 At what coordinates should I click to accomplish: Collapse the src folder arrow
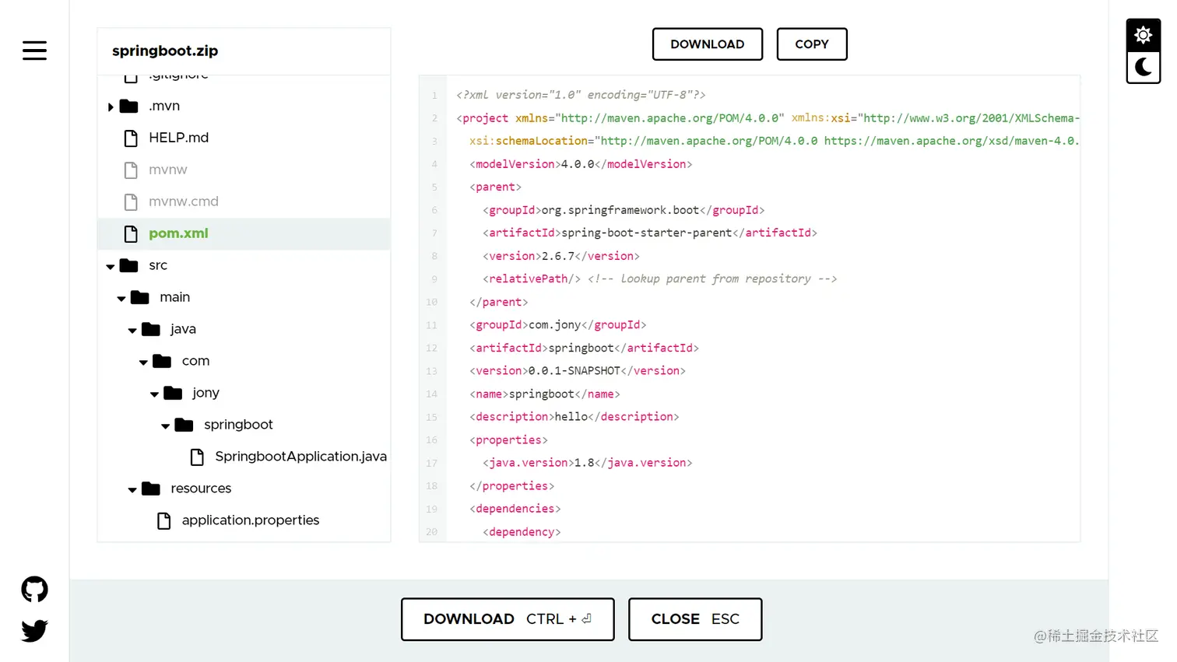tap(111, 267)
